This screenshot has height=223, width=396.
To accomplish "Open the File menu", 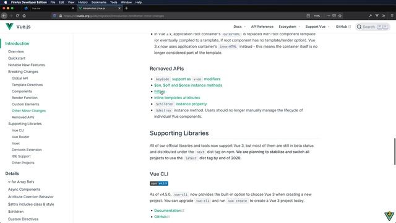I will [53, 2].
